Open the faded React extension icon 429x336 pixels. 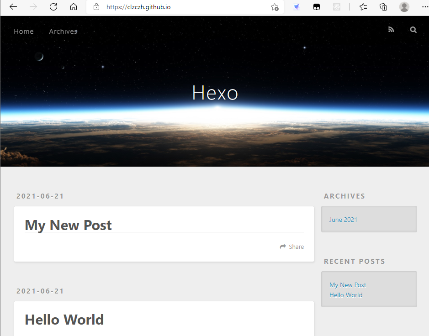click(337, 7)
